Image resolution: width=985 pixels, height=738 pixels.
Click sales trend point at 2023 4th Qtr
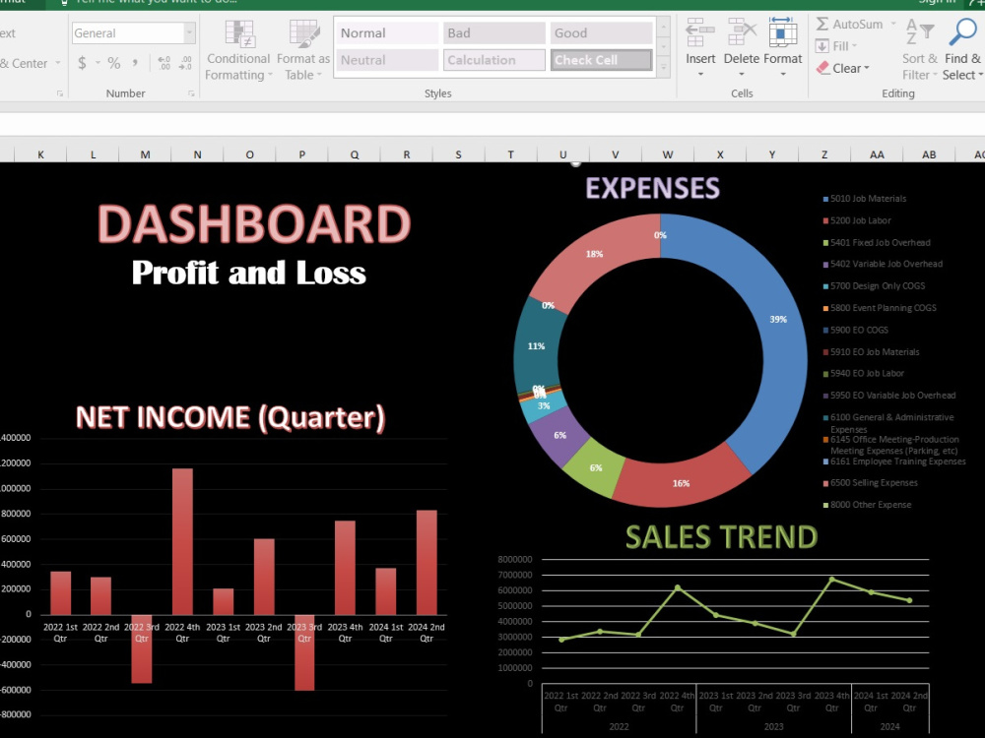(831, 580)
